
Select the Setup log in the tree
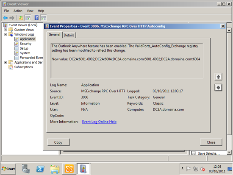pyautogui.click(x=24, y=48)
